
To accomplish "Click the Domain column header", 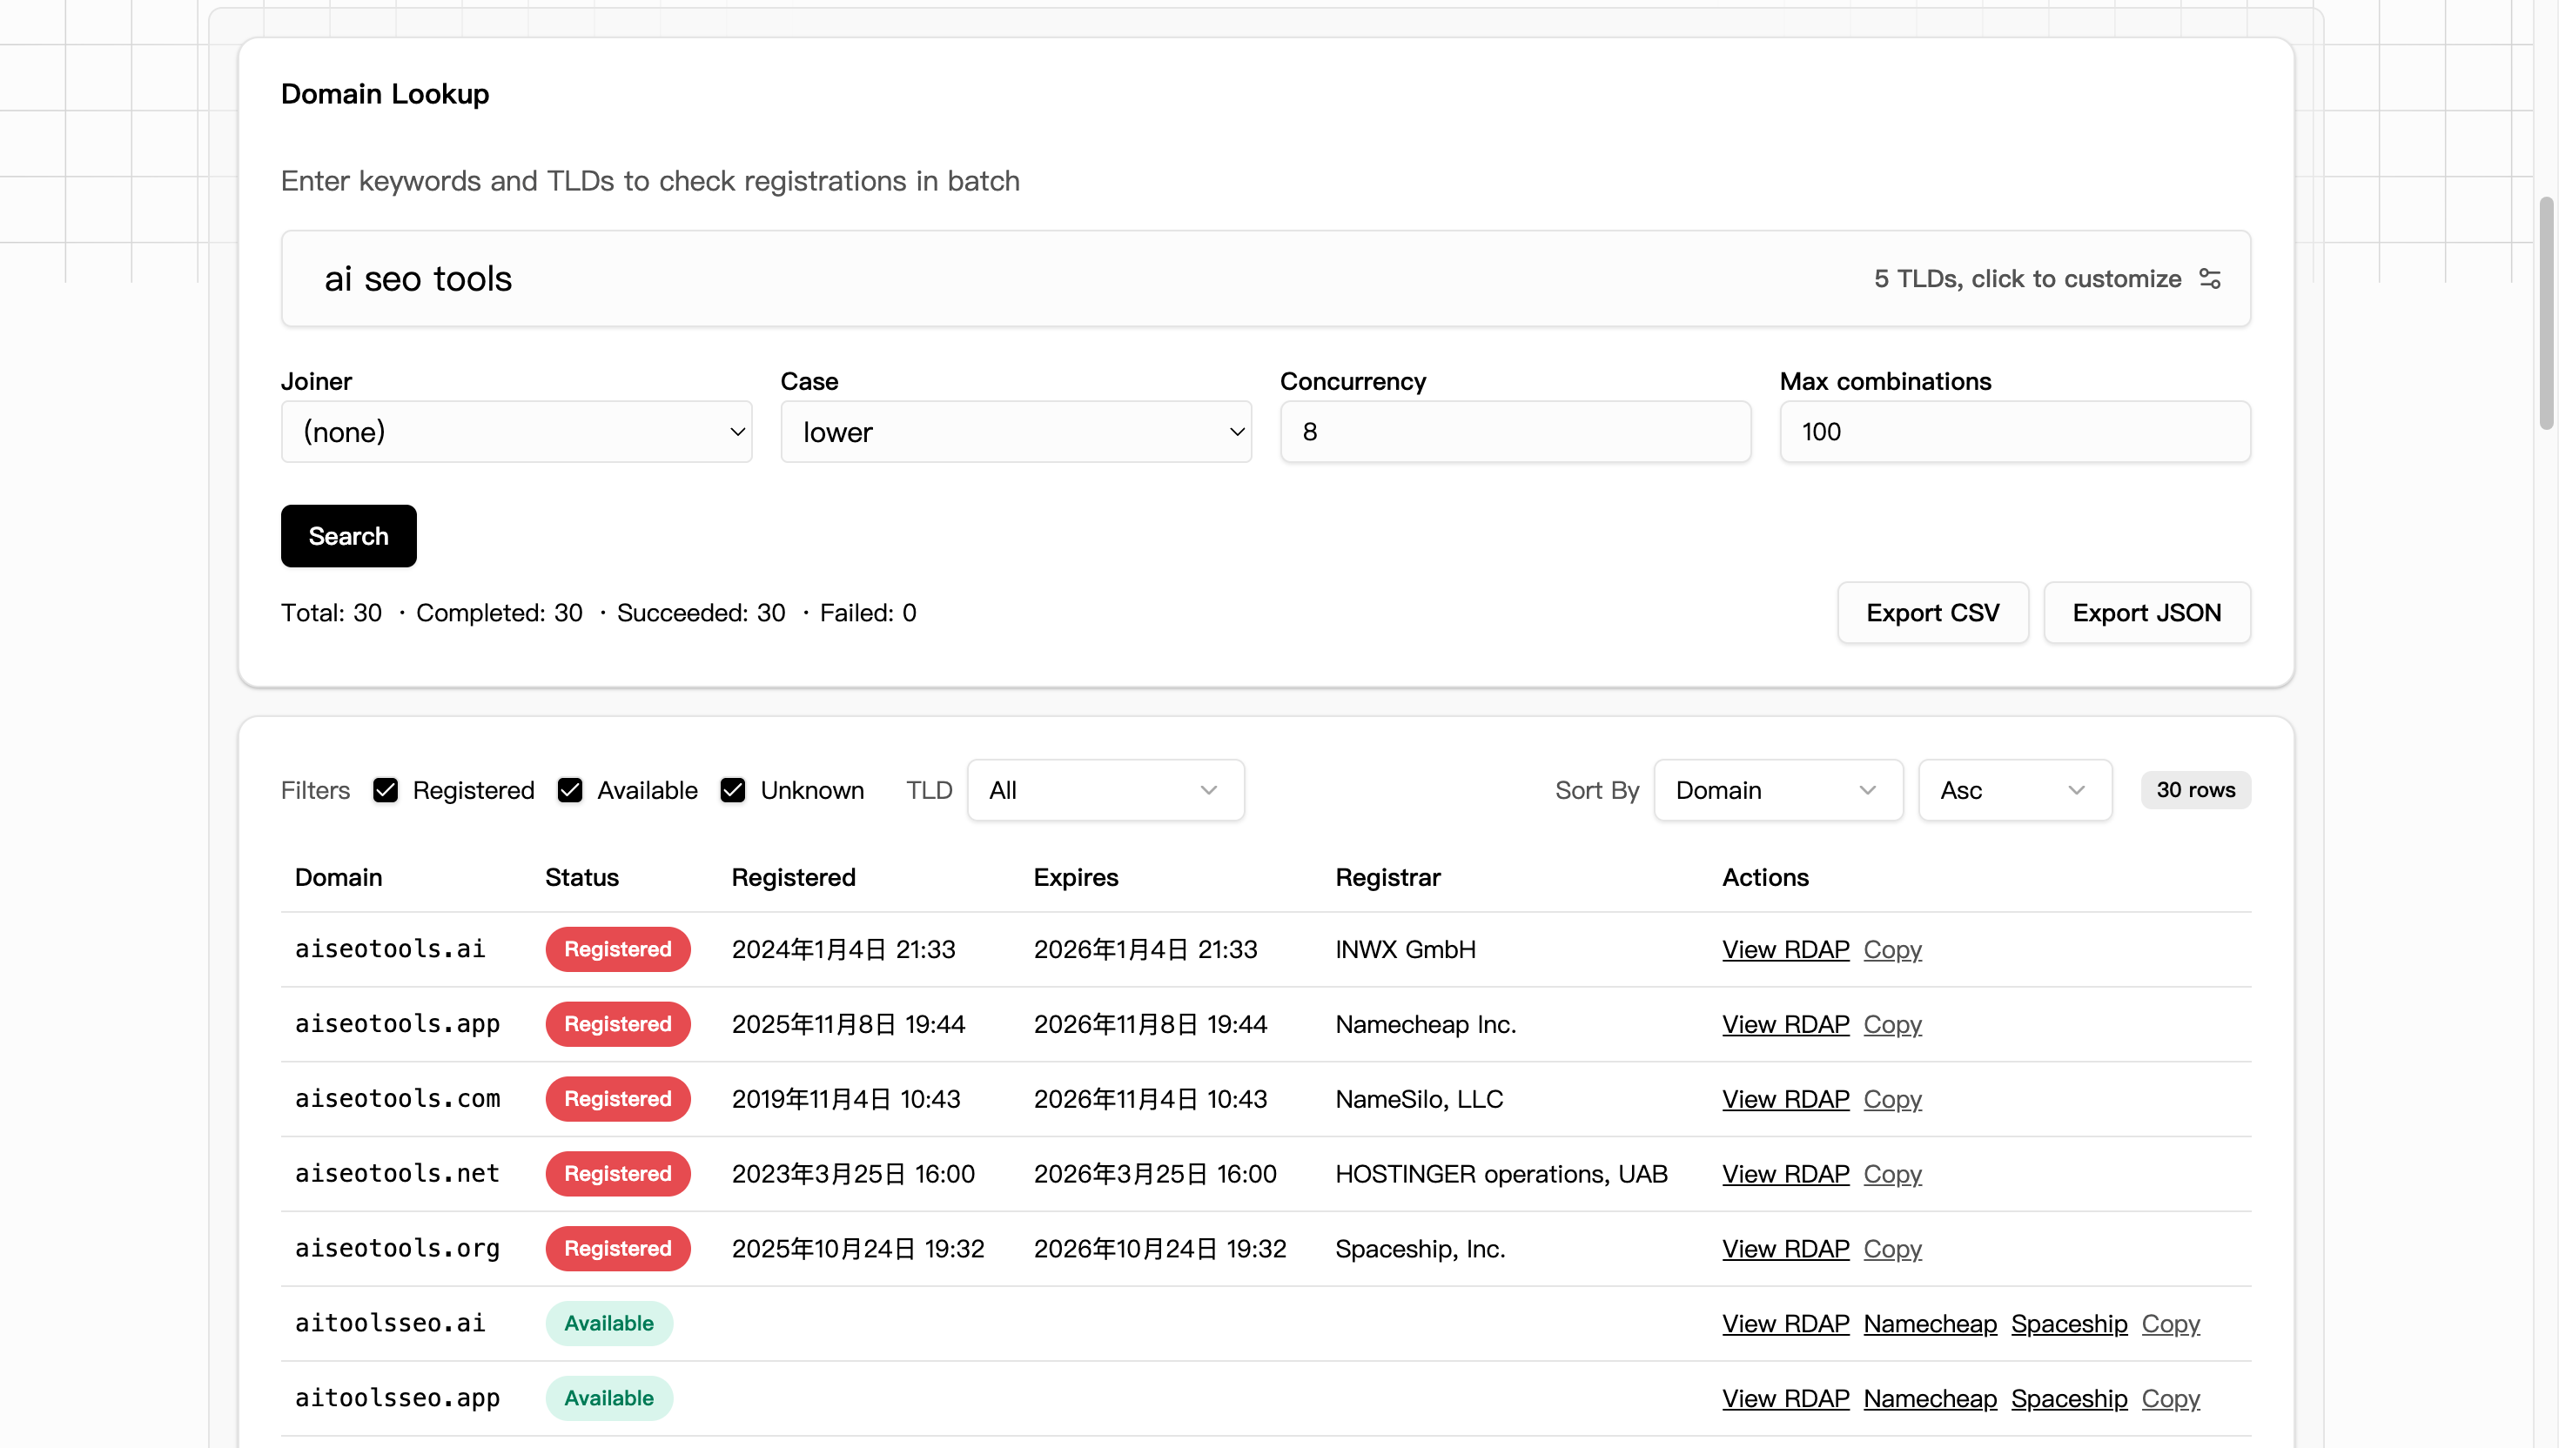I will (x=338, y=877).
